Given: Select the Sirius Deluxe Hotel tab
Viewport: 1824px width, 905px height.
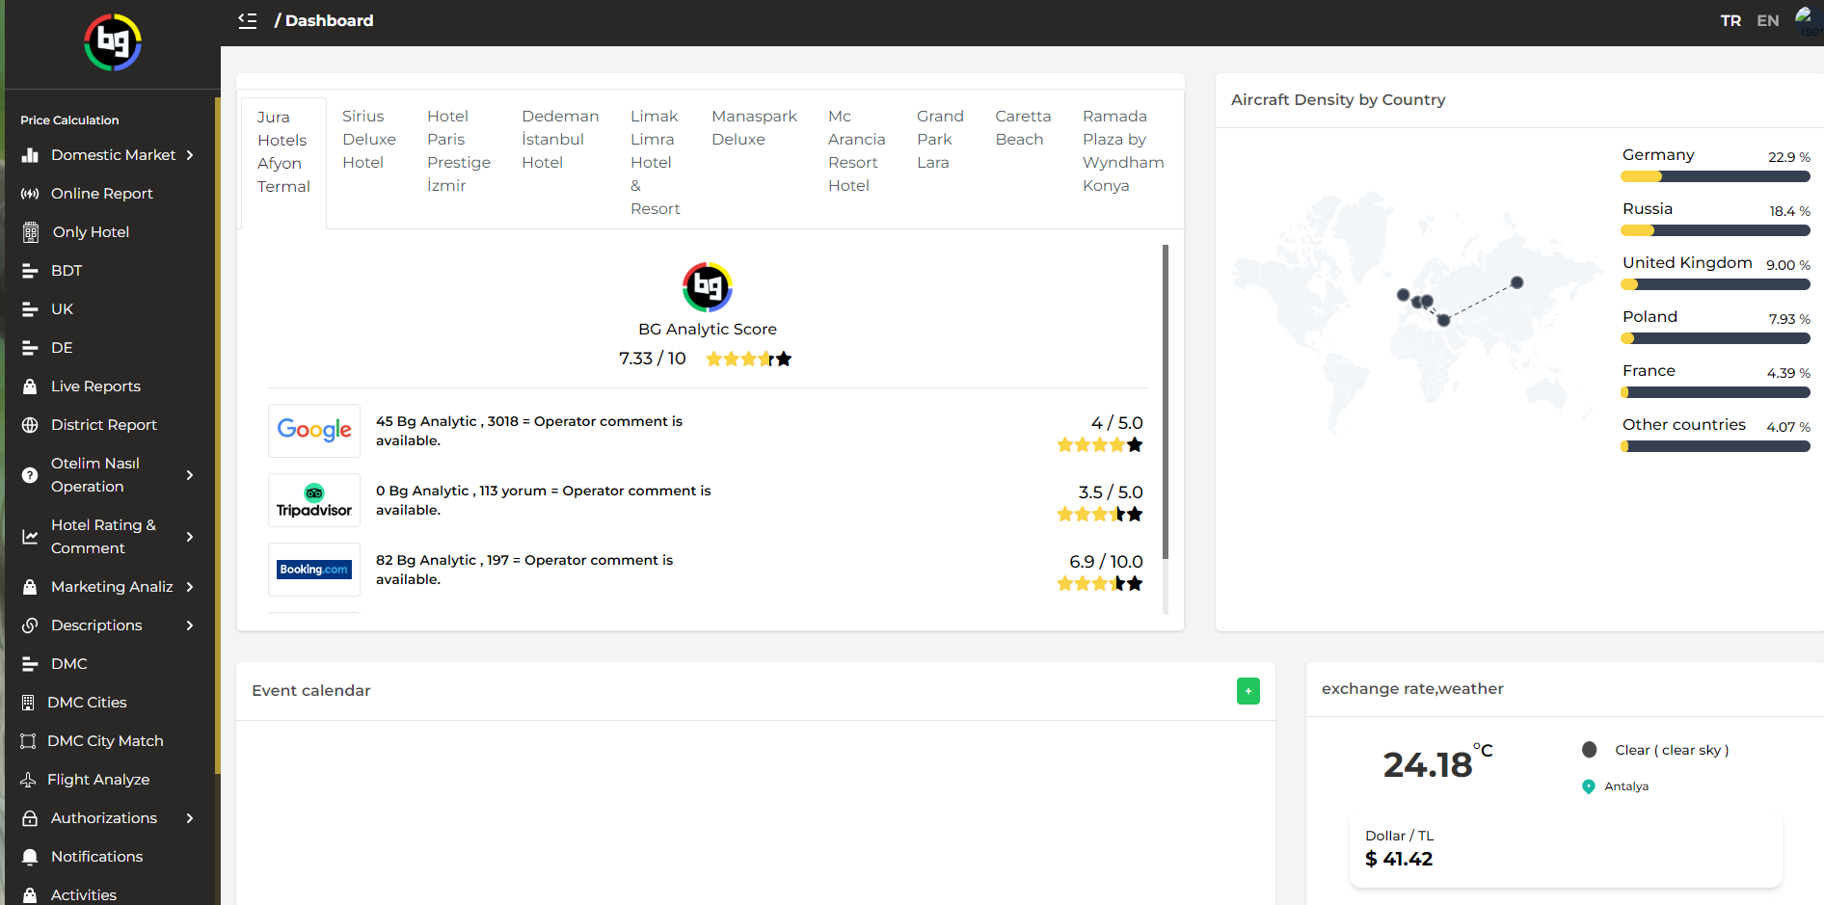Looking at the screenshot, I should (369, 140).
